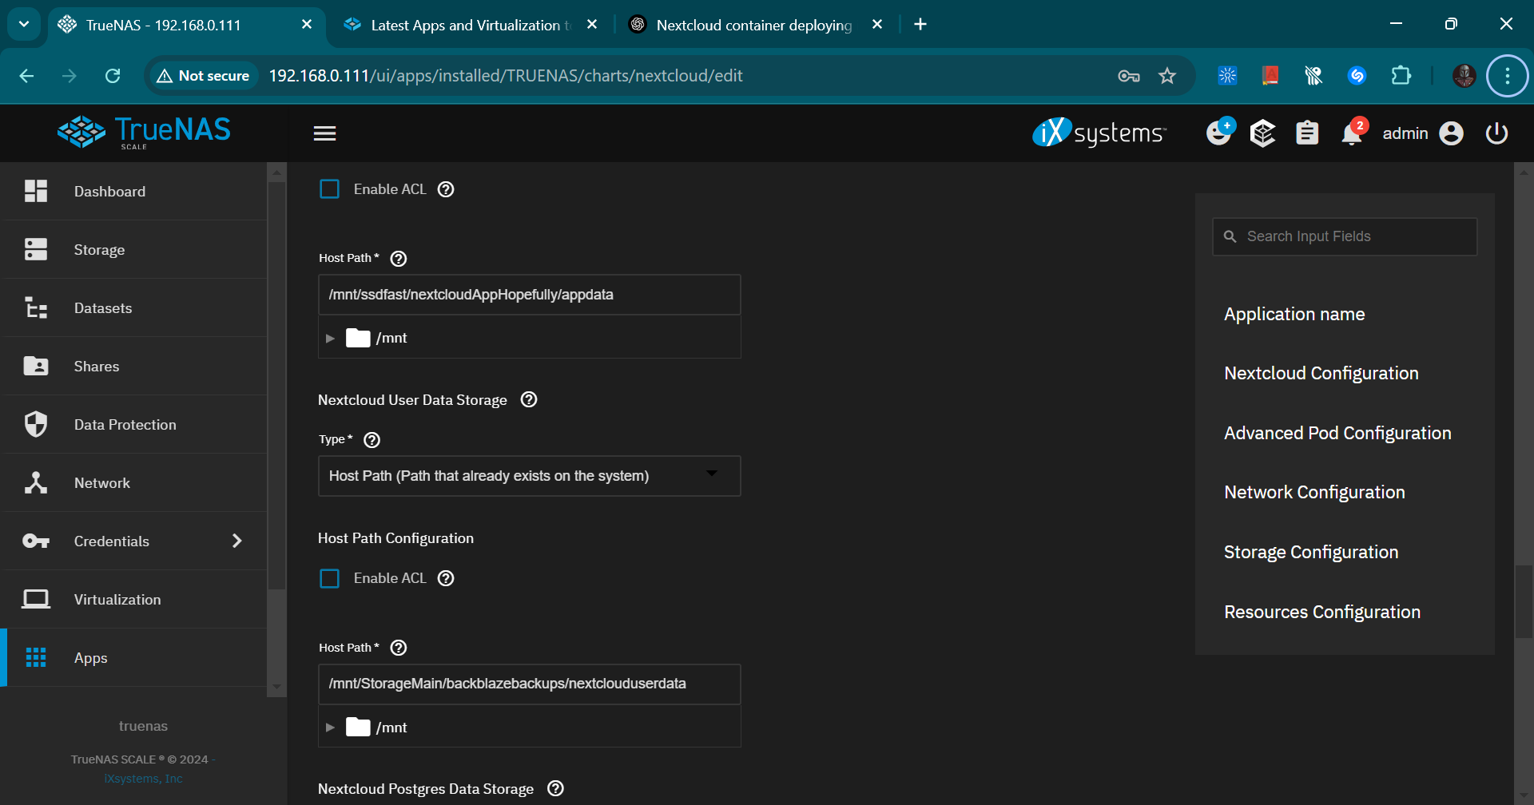
Task: Jump to Application name section
Action: (x=1294, y=314)
